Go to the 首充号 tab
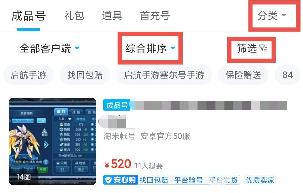Image resolution: width=303 pixels, height=193 pixels. coord(155,16)
